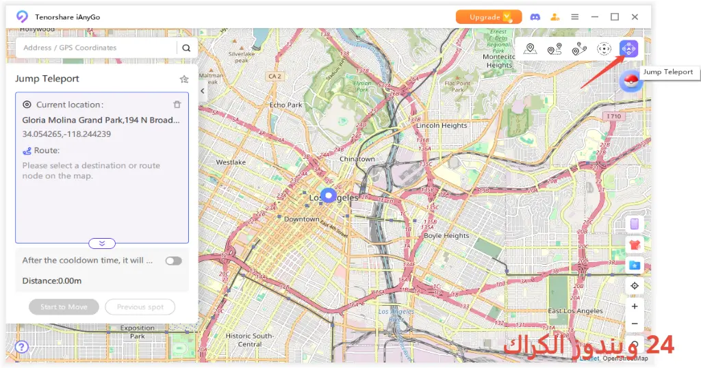Click the purple phone device icon
This screenshot has height=368, width=701.
point(635,224)
